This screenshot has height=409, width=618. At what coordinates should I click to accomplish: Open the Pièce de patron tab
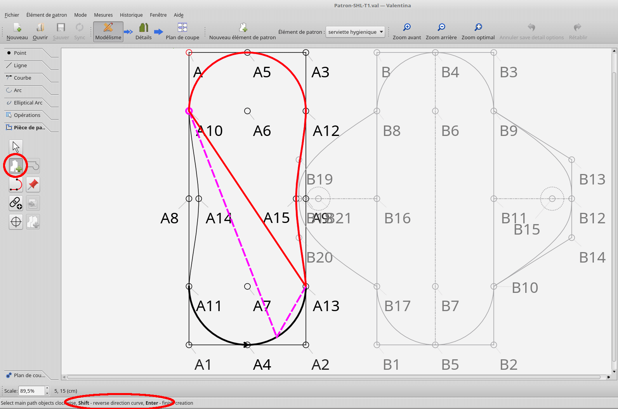[27, 127]
